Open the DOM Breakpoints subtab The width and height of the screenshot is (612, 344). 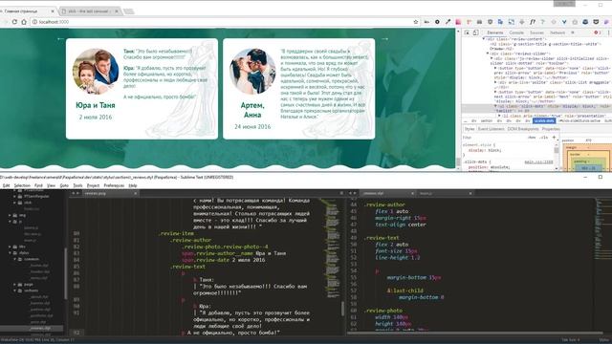click(x=523, y=129)
